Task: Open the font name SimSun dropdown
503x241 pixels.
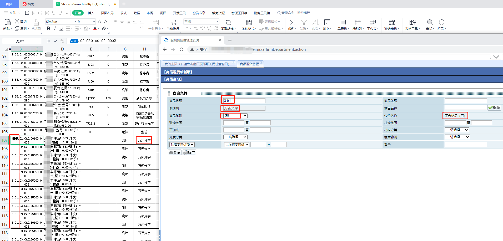Action: pos(76,22)
